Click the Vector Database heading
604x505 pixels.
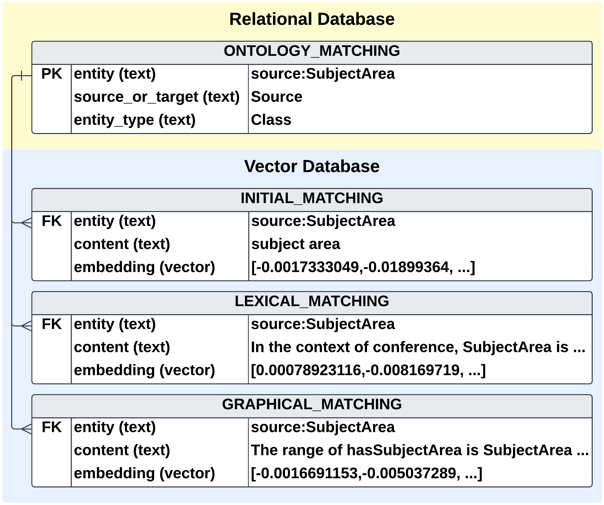(x=311, y=166)
